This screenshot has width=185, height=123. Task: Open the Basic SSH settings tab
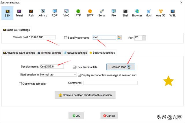click(x=16, y=30)
